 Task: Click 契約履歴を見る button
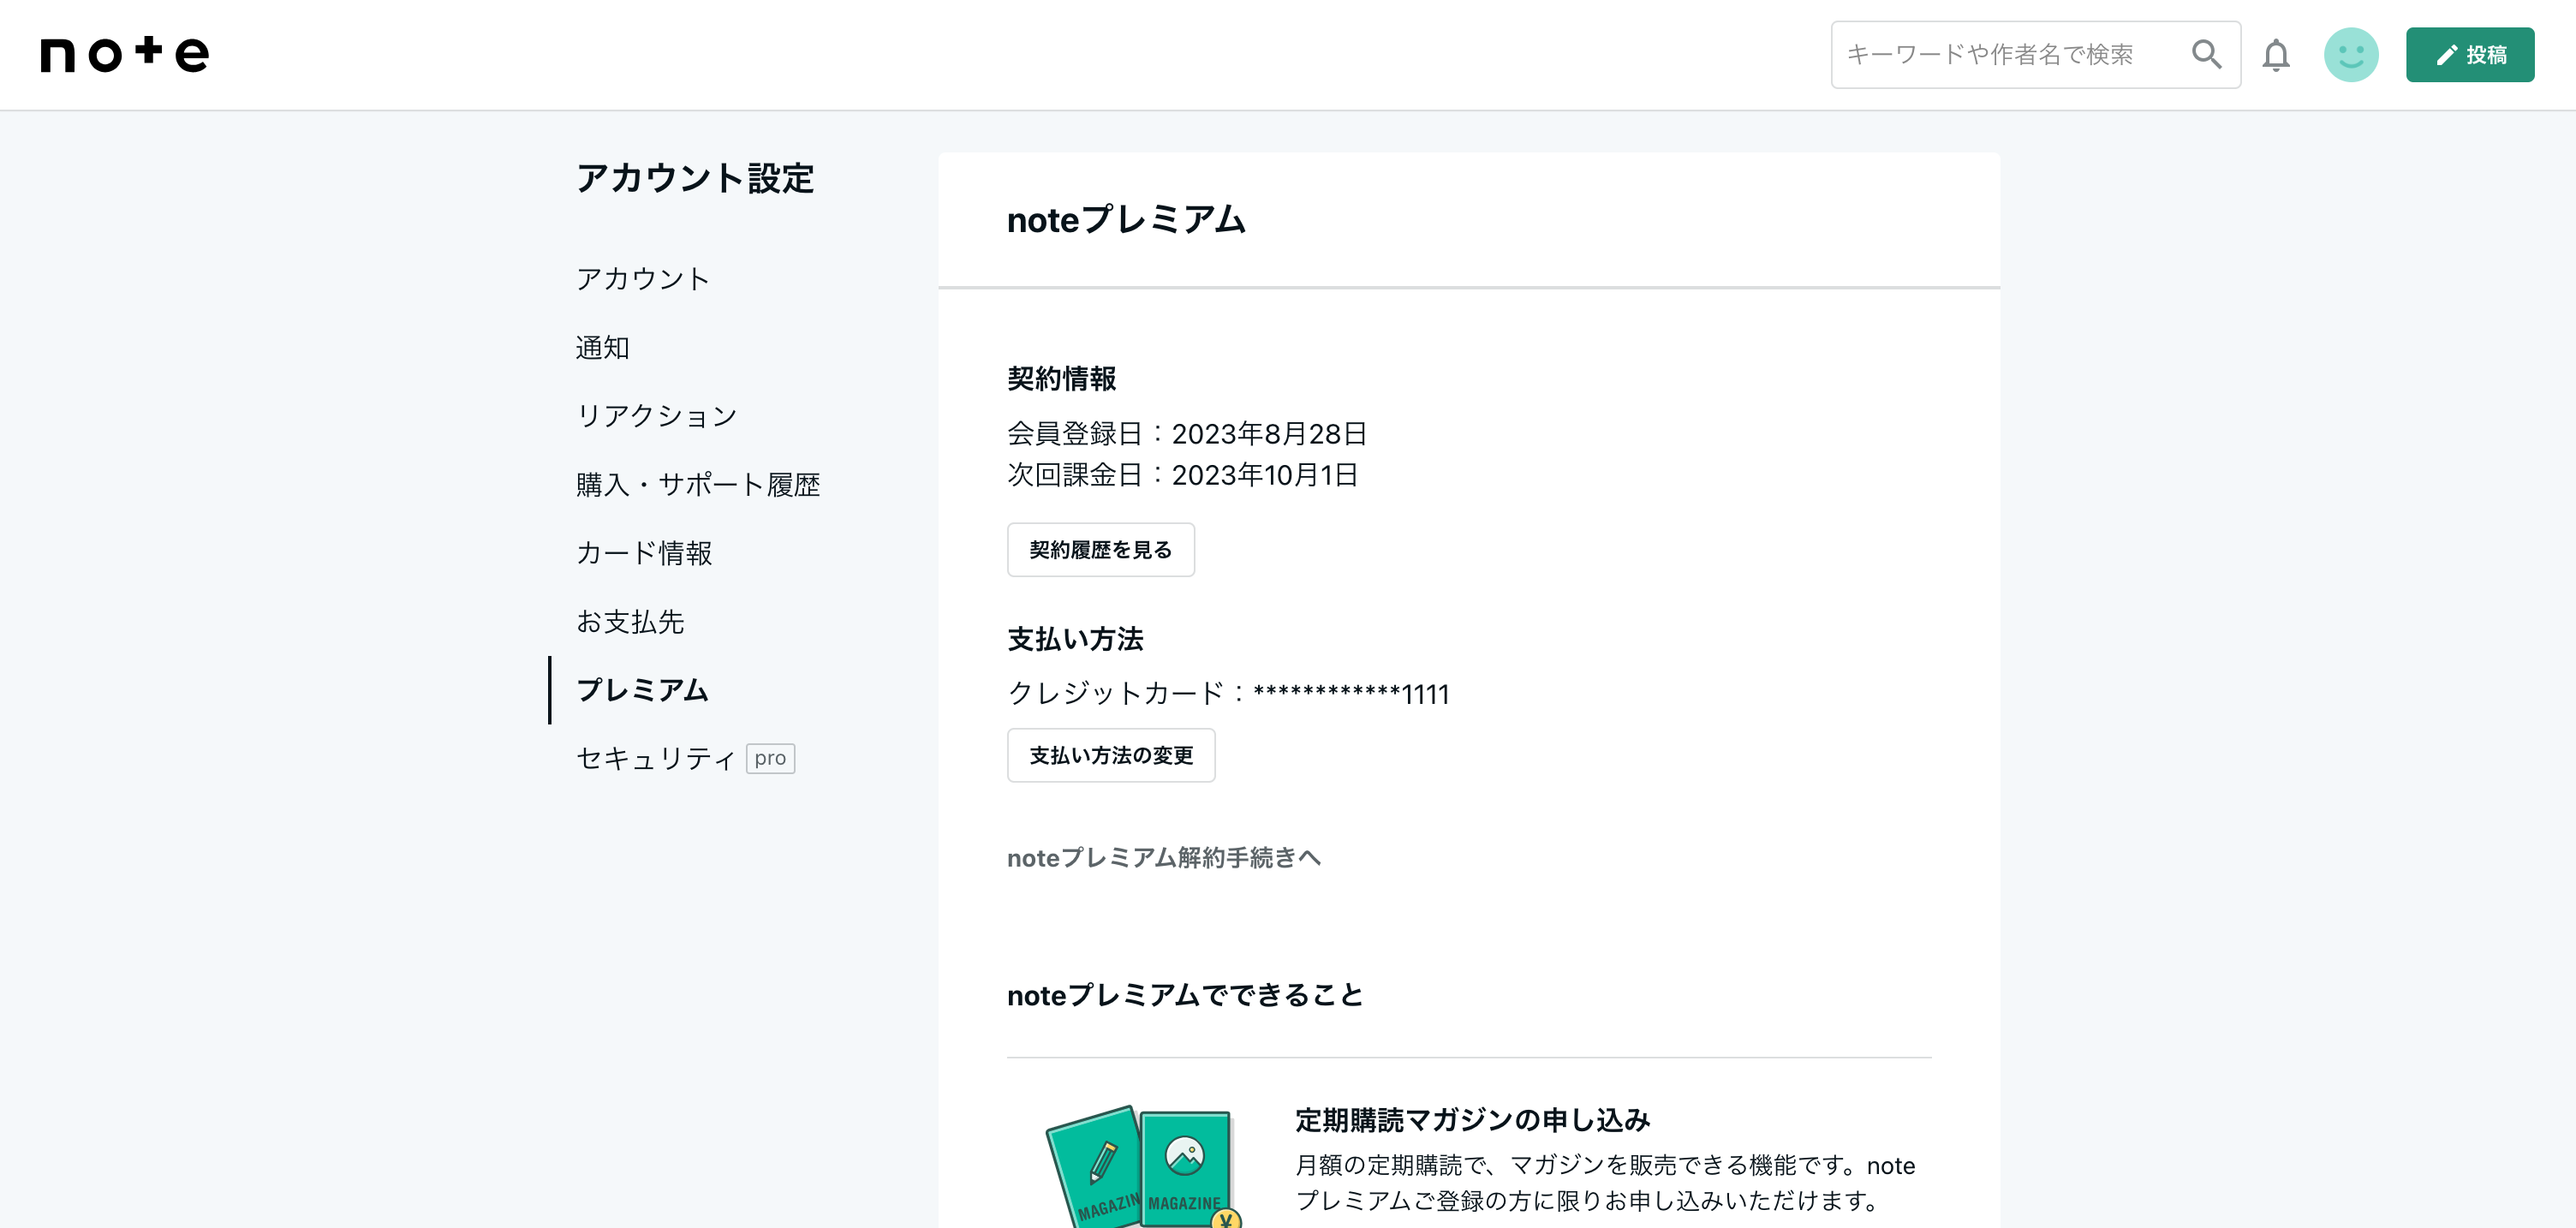tap(1100, 550)
